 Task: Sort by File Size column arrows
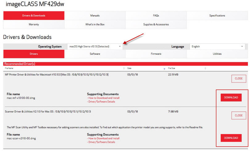point(205,68)
